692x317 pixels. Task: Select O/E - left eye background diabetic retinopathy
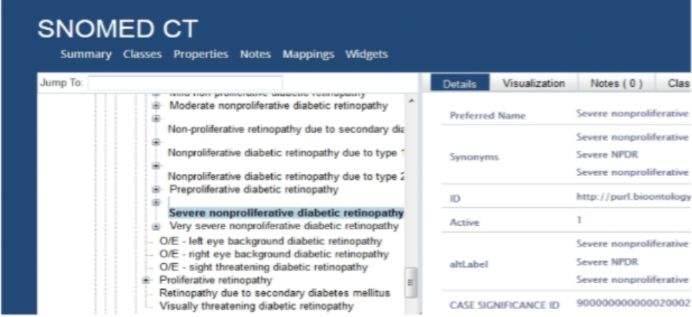point(270,242)
